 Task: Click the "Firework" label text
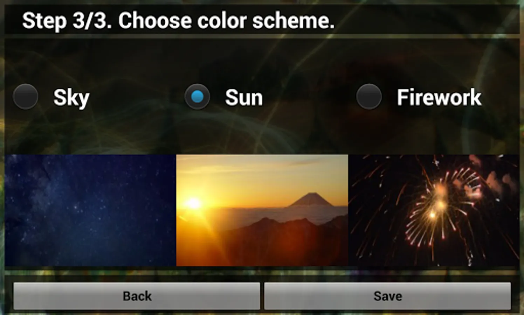coord(439,97)
